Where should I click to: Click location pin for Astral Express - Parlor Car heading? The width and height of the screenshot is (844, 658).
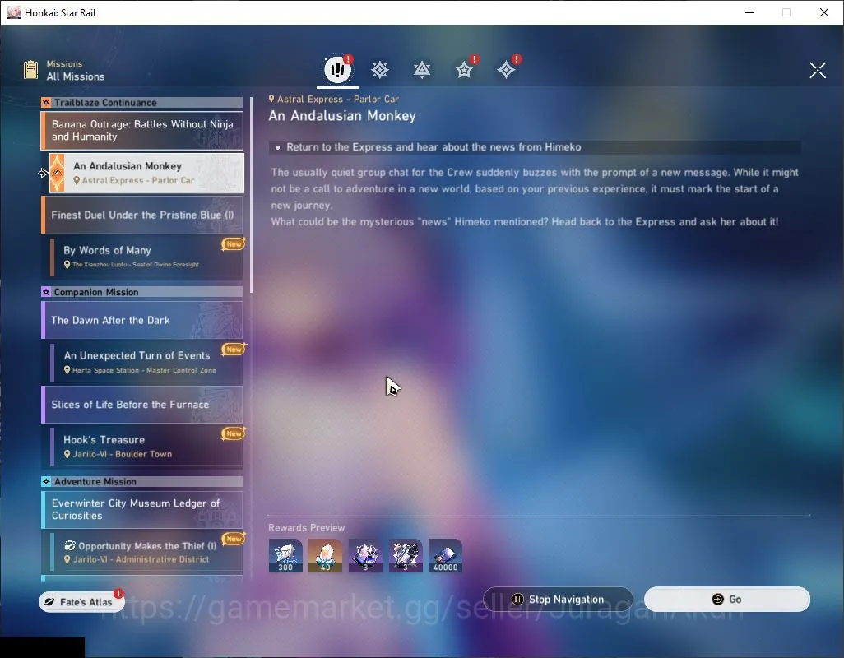(x=271, y=99)
